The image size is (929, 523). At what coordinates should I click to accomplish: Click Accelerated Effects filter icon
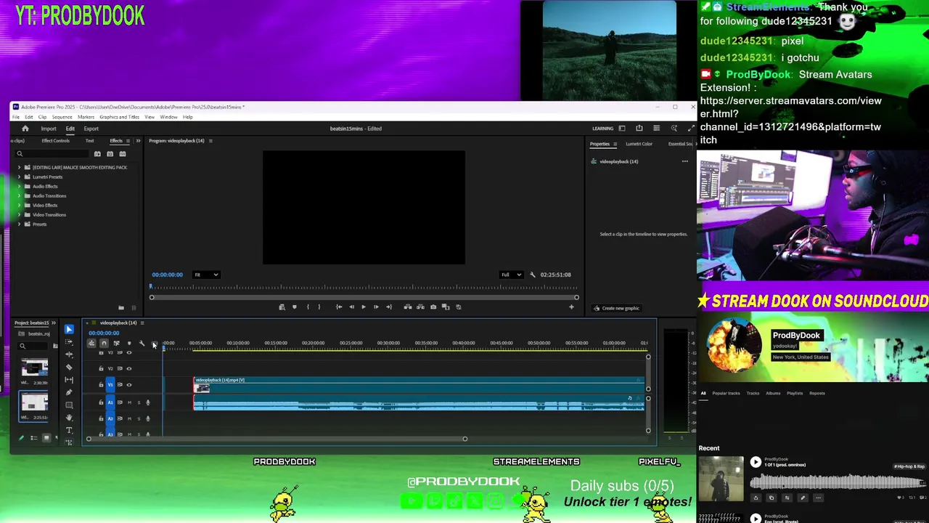pyautogui.click(x=97, y=153)
